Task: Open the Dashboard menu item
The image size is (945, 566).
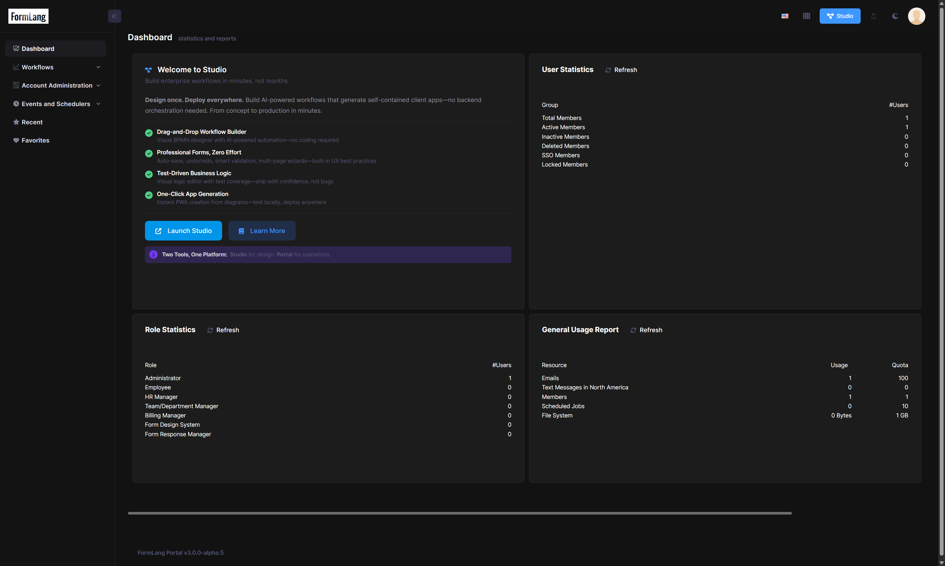Action: [x=55, y=49]
